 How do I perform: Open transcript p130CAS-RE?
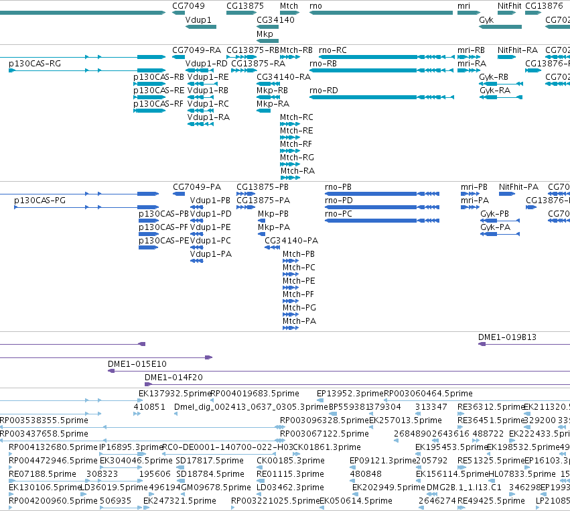tap(159, 91)
